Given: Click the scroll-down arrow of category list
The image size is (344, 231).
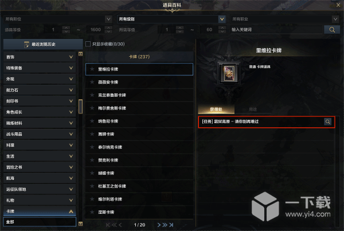Looking at the screenshot, I should pyautogui.click(x=80, y=224).
